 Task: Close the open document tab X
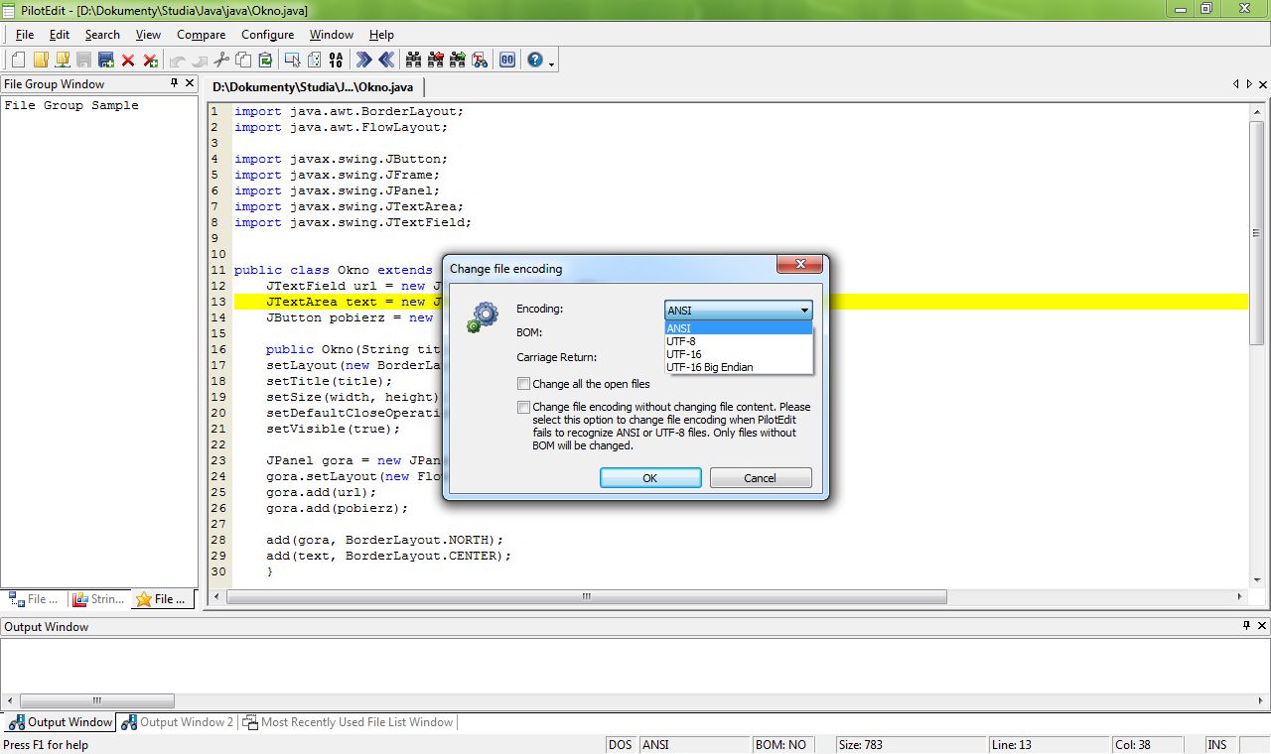[1262, 84]
